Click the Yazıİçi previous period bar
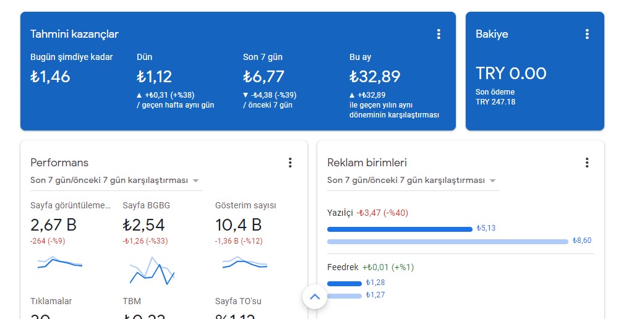The width and height of the screenshot is (621, 319). tap(448, 242)
